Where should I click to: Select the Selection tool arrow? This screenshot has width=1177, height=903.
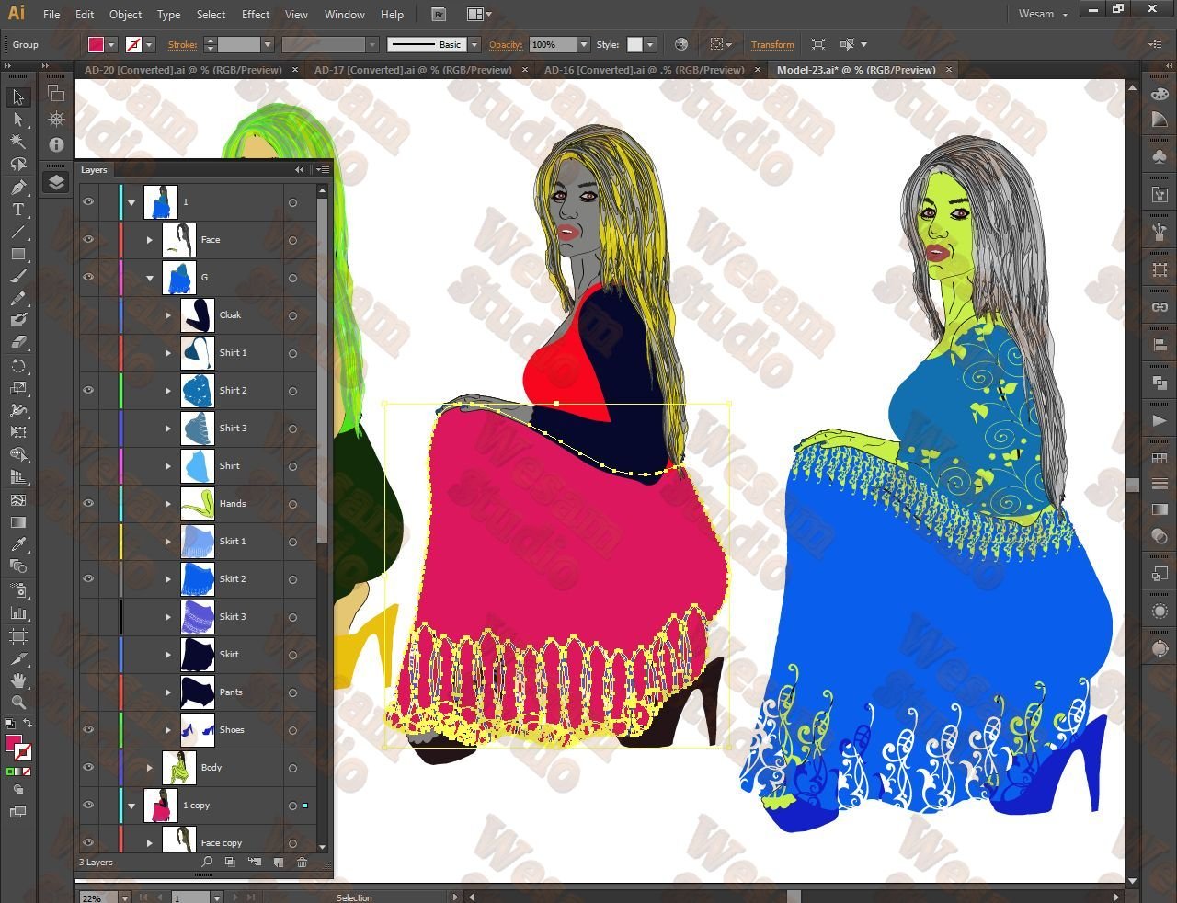[x=18, y=97]
